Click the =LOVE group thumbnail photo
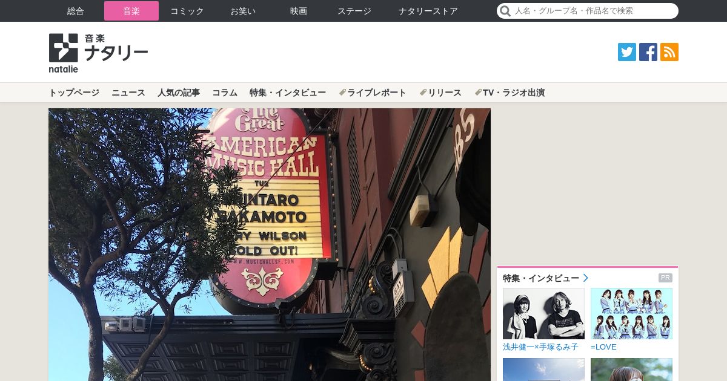Screen dimensions: 727x381 (631, 313)
